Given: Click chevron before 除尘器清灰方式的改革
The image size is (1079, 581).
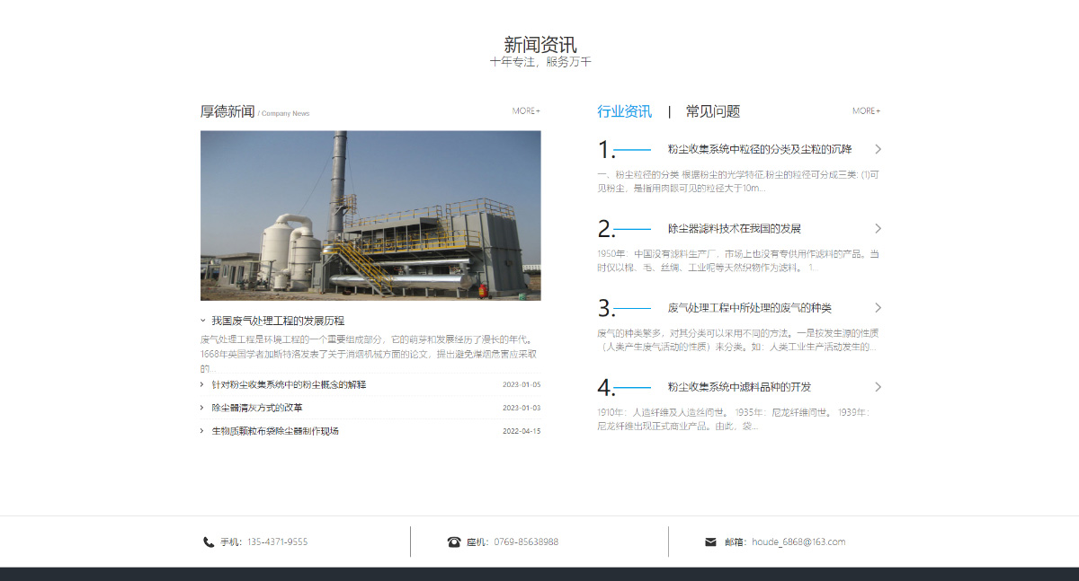Looking at the screenshot, I should click(200, 407).
